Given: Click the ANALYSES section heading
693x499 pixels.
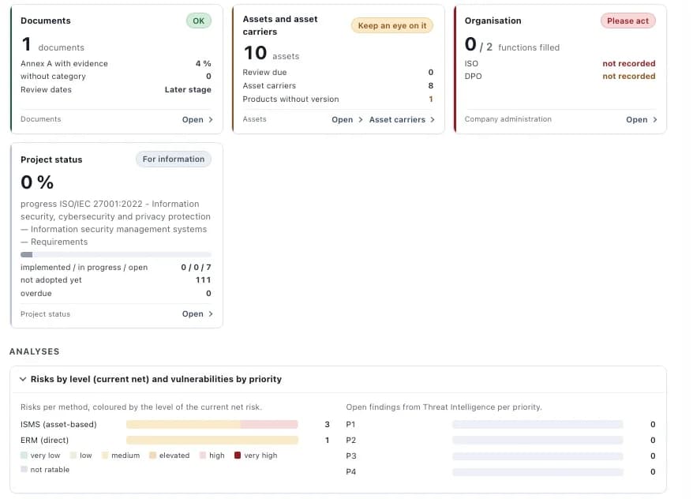Looking at the screenshot, I should coord(35,352).
